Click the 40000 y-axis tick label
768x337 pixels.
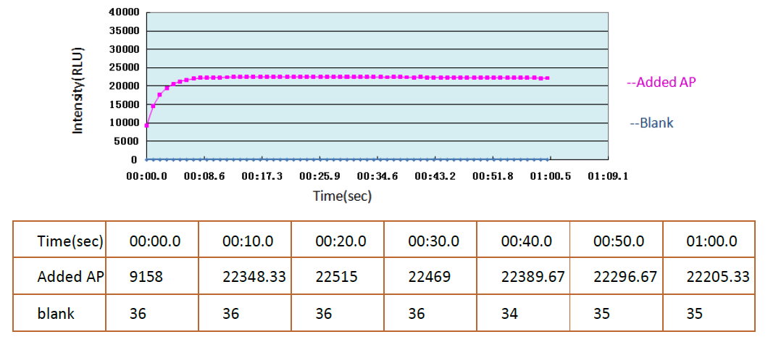tap(122, 12)
